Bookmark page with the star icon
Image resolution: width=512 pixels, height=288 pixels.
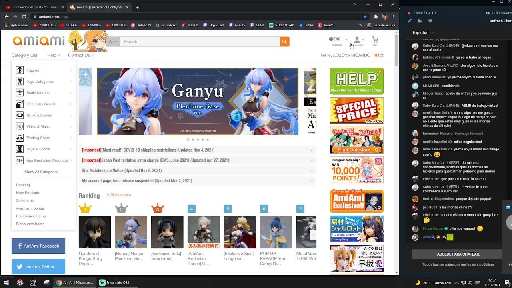[x=365, y=17]
